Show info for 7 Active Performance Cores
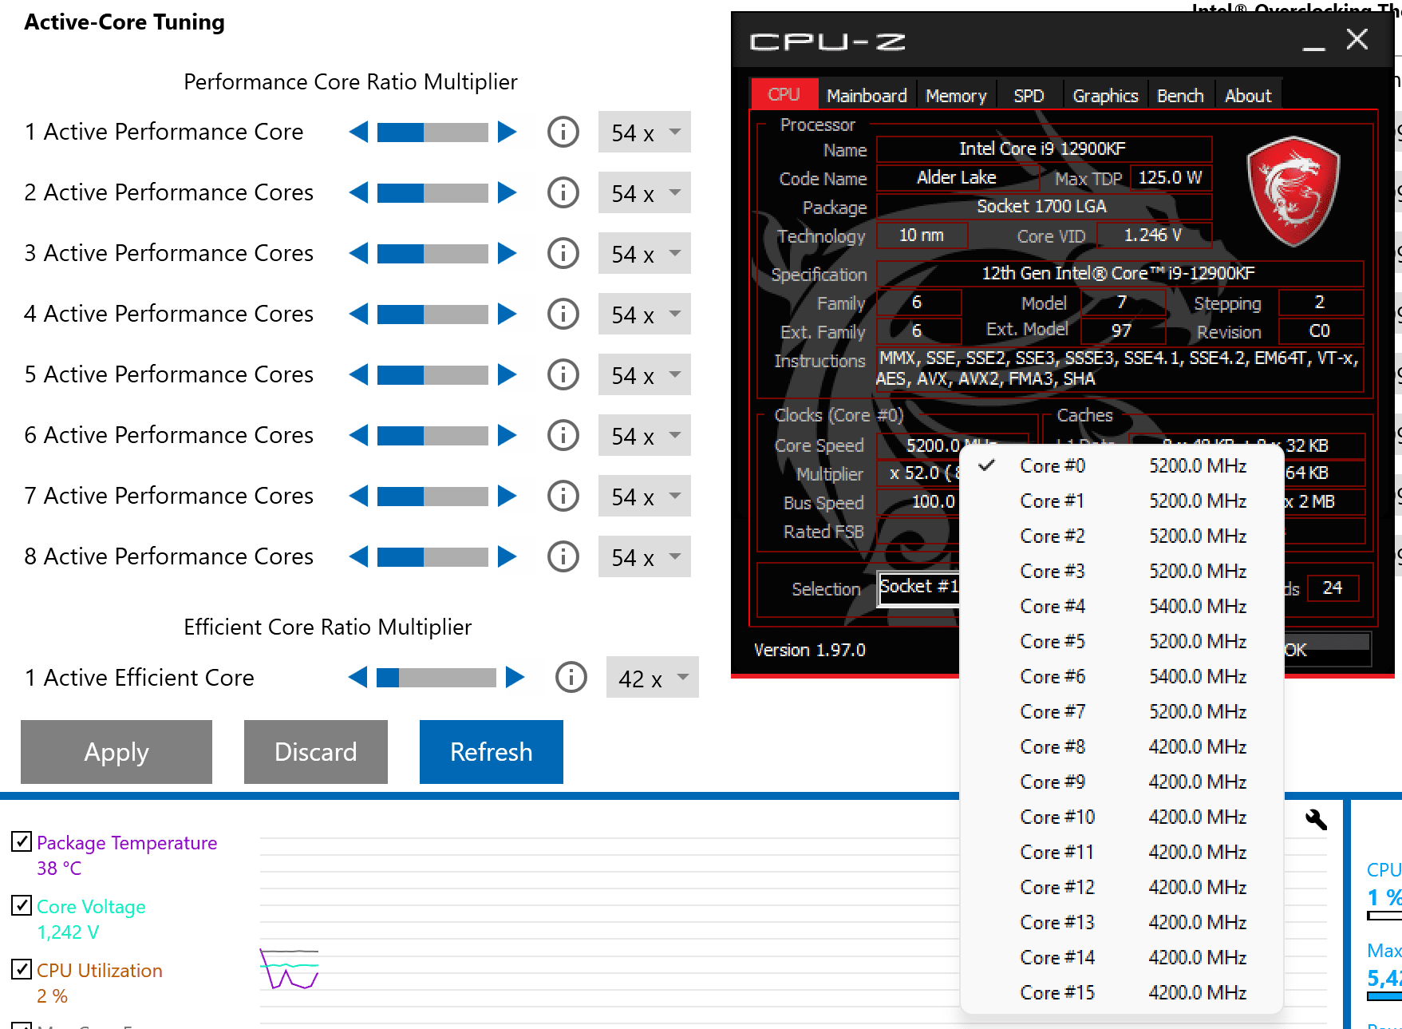The height and width of the screenshot is (1029, 1402). point(563,496)
